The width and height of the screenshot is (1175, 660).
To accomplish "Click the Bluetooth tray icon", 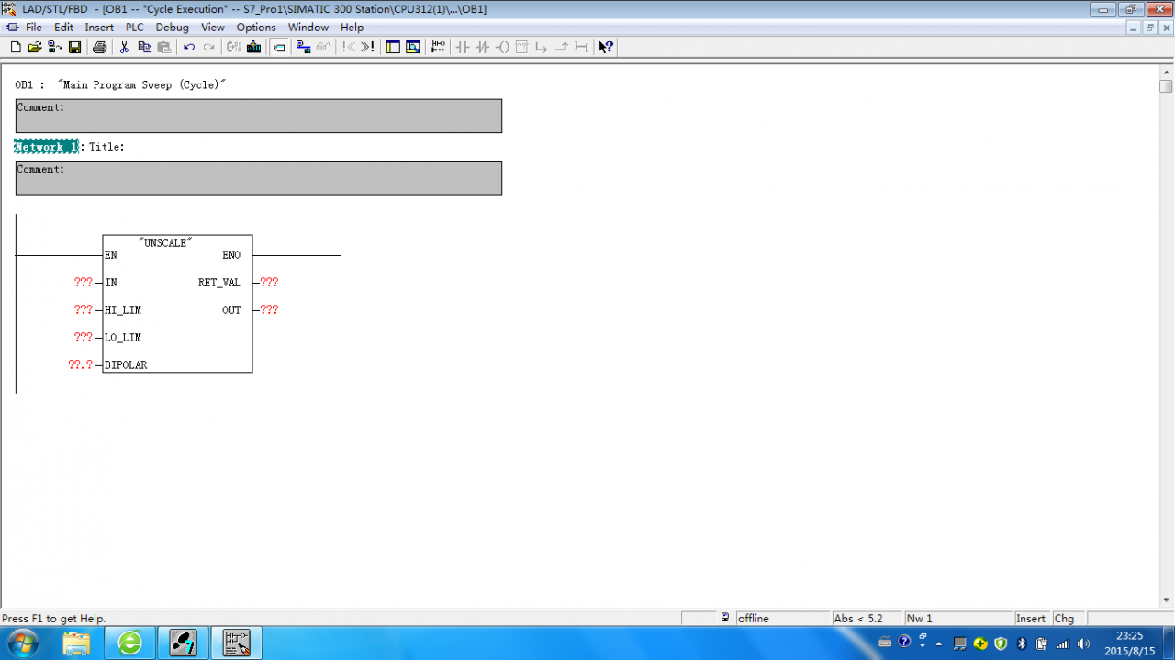I will click(1022, 643).
